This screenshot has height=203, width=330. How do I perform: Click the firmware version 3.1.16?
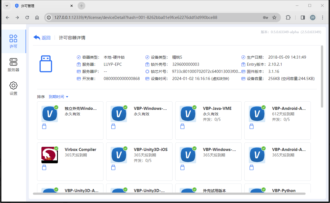click(274, 72)
